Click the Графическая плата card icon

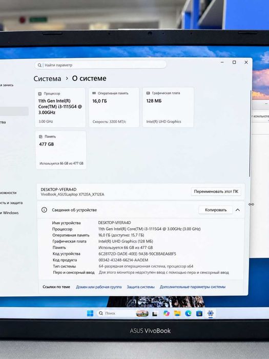pos(148,93)
